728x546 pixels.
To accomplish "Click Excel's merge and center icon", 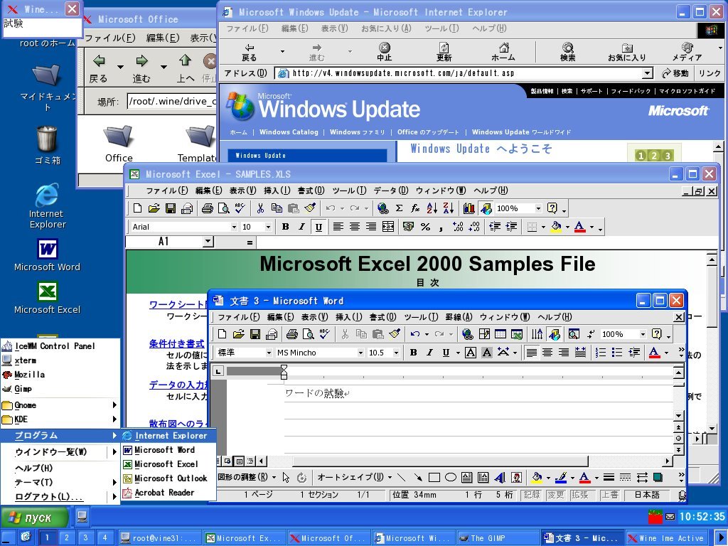I will 388,227.
